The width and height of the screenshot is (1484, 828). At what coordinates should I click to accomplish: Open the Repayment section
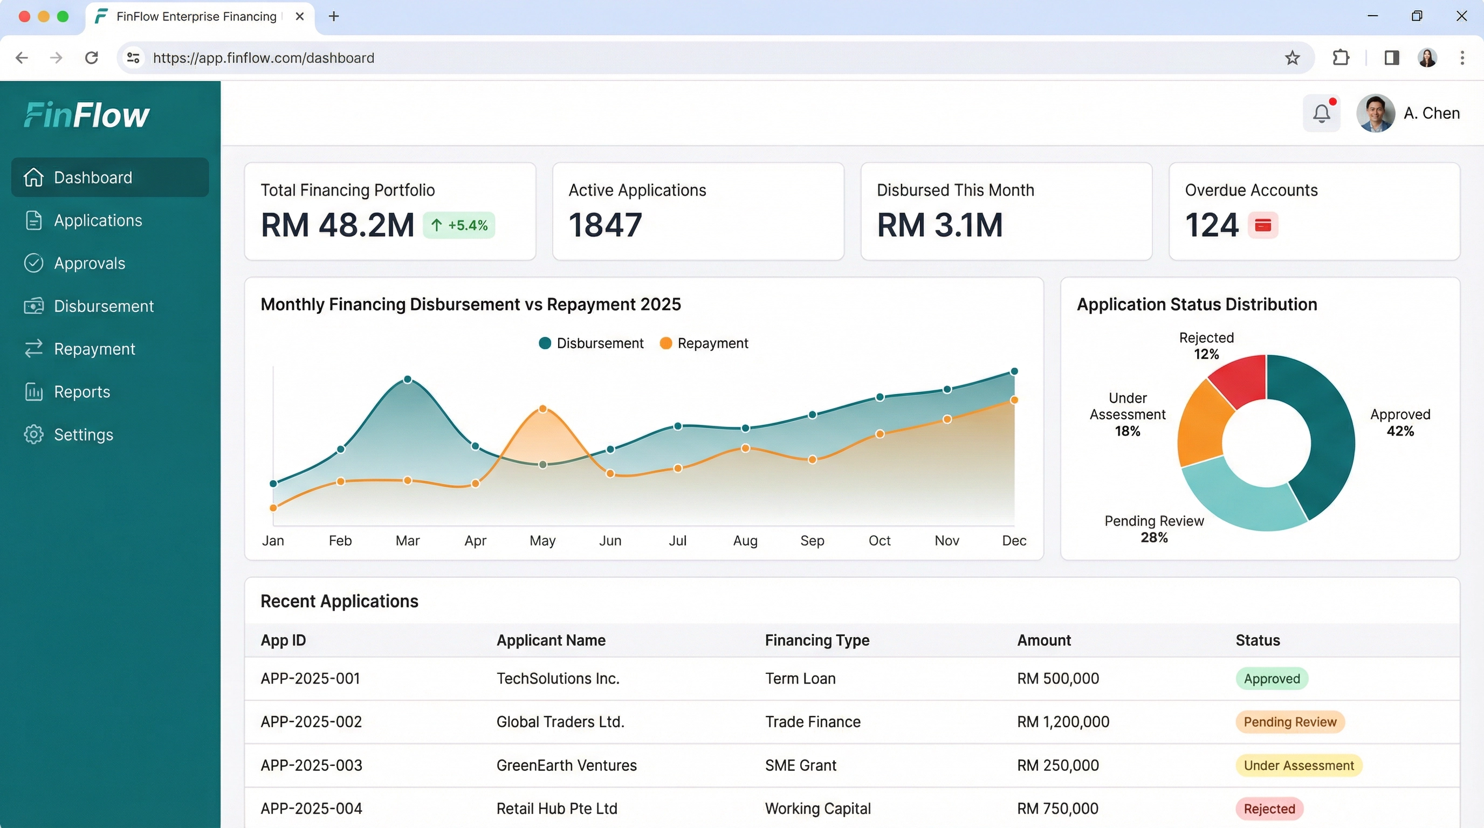94,348
